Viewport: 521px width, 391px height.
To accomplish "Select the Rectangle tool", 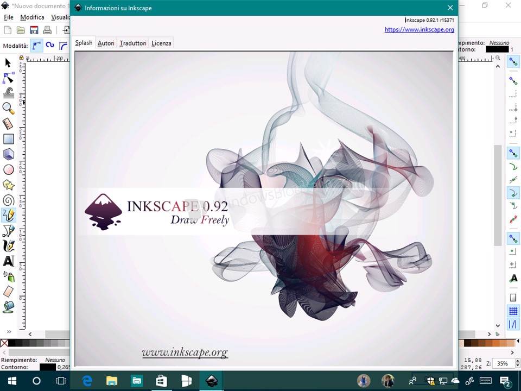I will click(x=8, y=139).
